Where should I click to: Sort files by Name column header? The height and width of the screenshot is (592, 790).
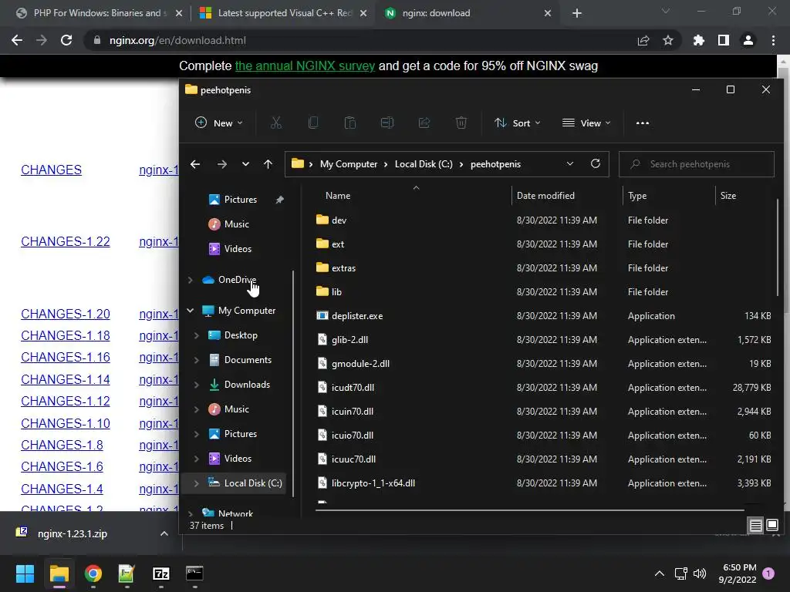[338, 195]
